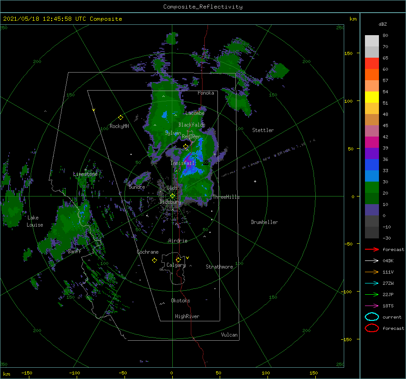The image size is (406, 379).
Task: Click the 80 dBZ scale value
Action: click(385, 36)
